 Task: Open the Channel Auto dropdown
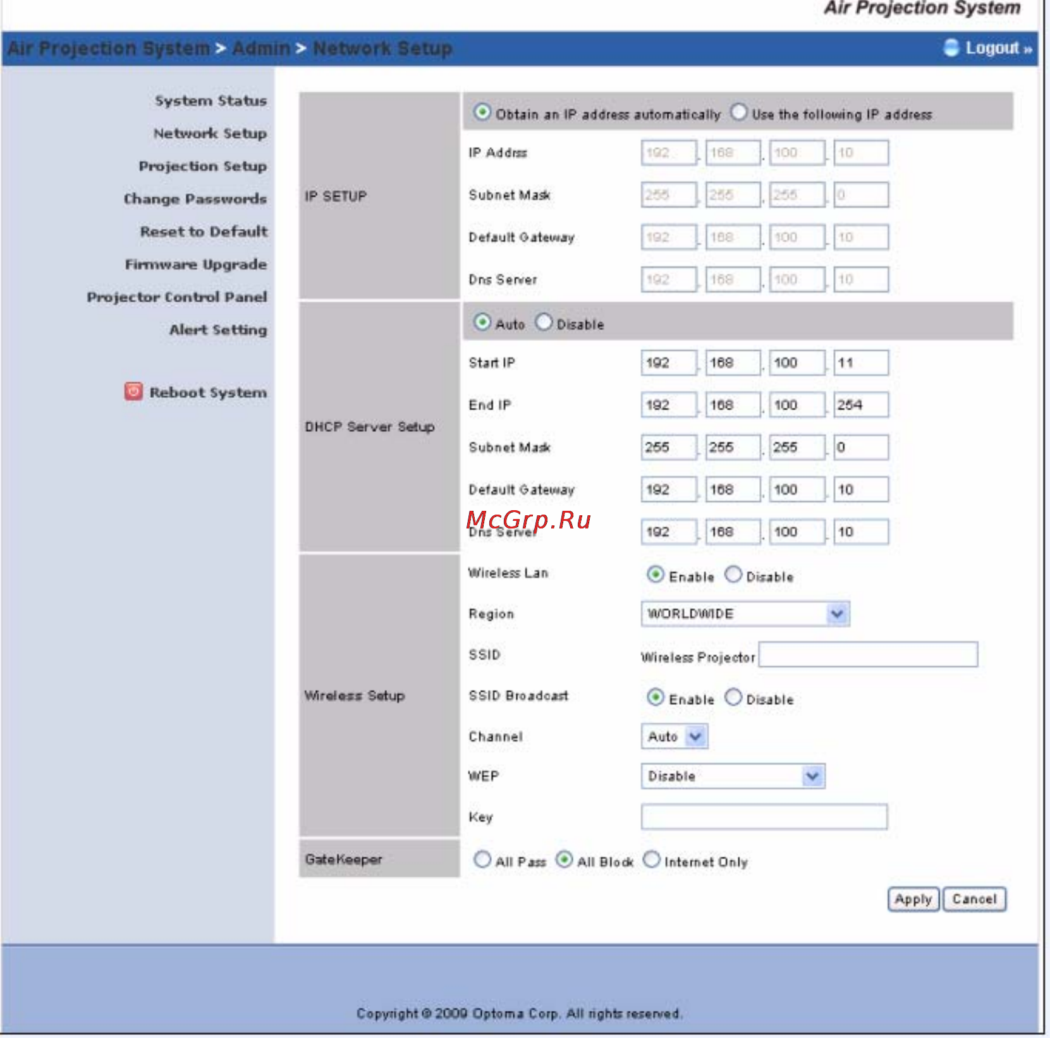675,736
